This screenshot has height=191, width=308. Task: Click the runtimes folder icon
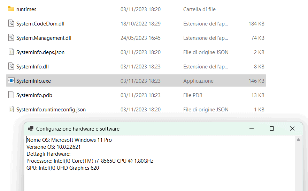click(x=11, y=9)
